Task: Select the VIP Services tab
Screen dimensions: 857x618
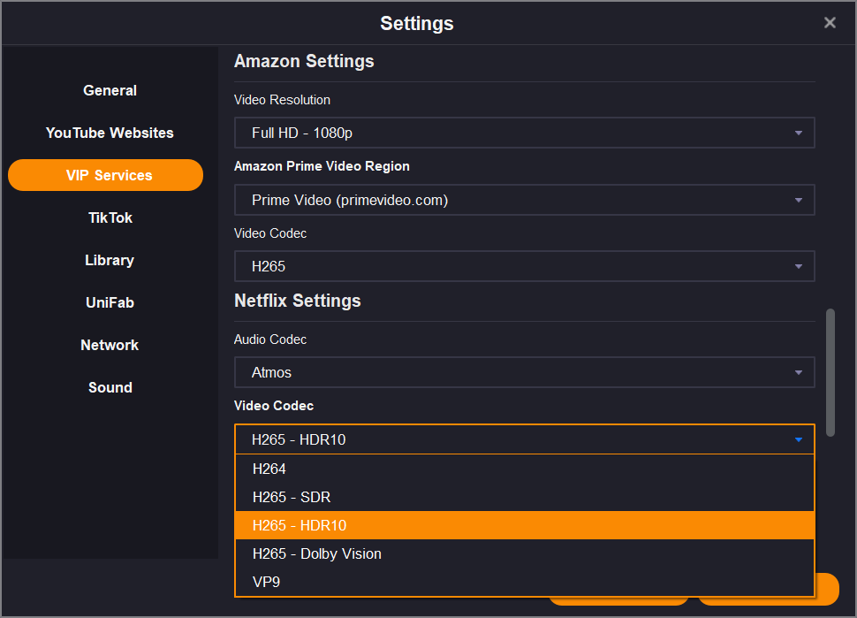Action: pos(106,175)
